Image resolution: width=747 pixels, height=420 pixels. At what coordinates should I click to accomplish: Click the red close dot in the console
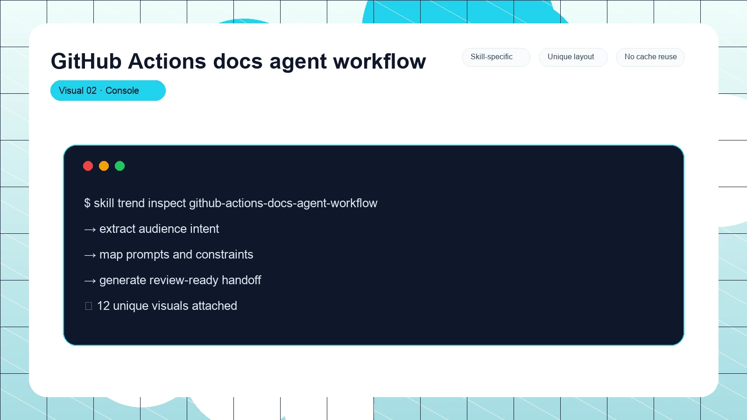(x=88, y=166)
